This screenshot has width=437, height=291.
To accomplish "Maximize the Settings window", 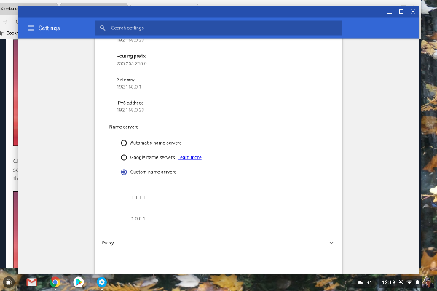I will tap(401, 12).
